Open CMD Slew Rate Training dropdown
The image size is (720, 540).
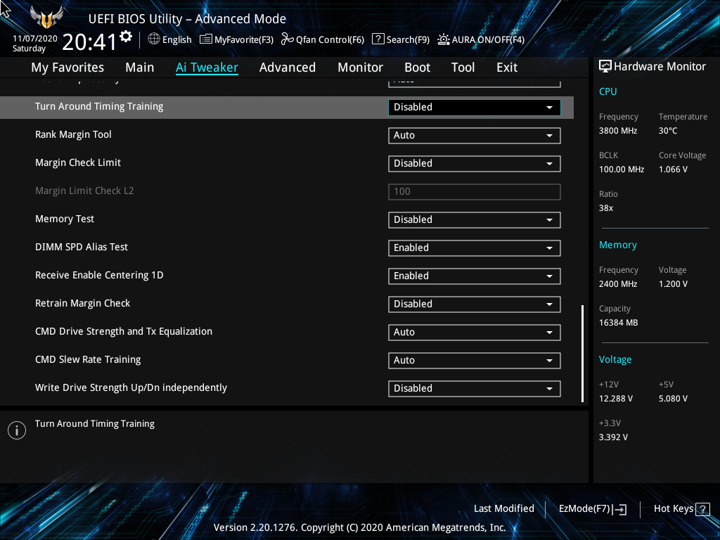coord(475,361)
